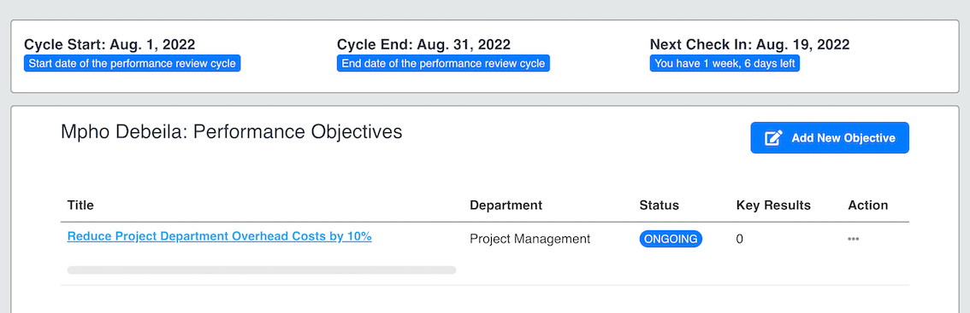Click the pencil edit icon in Add New Objective
Screen dimensions: 970x313
click(774, 137)
